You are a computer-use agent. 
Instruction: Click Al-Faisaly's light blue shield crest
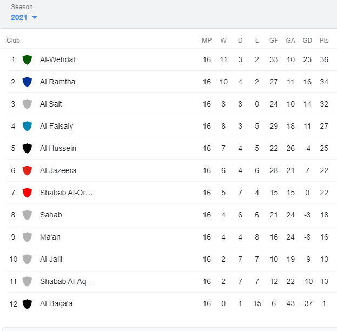[27, 126]
